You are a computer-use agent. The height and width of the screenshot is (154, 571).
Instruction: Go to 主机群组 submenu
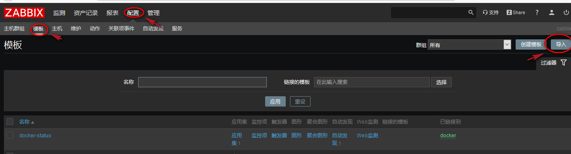pyautogui.click(x=14, y=29)
